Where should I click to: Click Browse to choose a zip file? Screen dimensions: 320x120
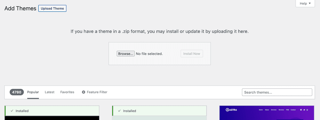click(x=125, y=53)
